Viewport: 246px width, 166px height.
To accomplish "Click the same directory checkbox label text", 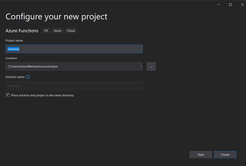I will (x=42, y=95).
